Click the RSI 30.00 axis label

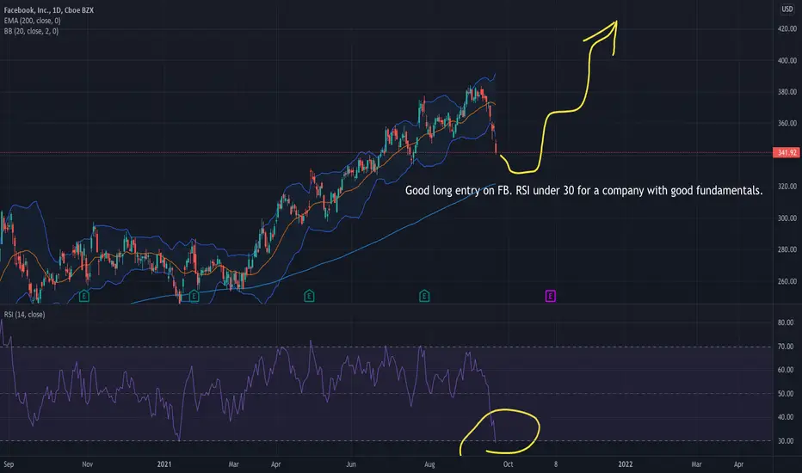click(x=786, y=441)
